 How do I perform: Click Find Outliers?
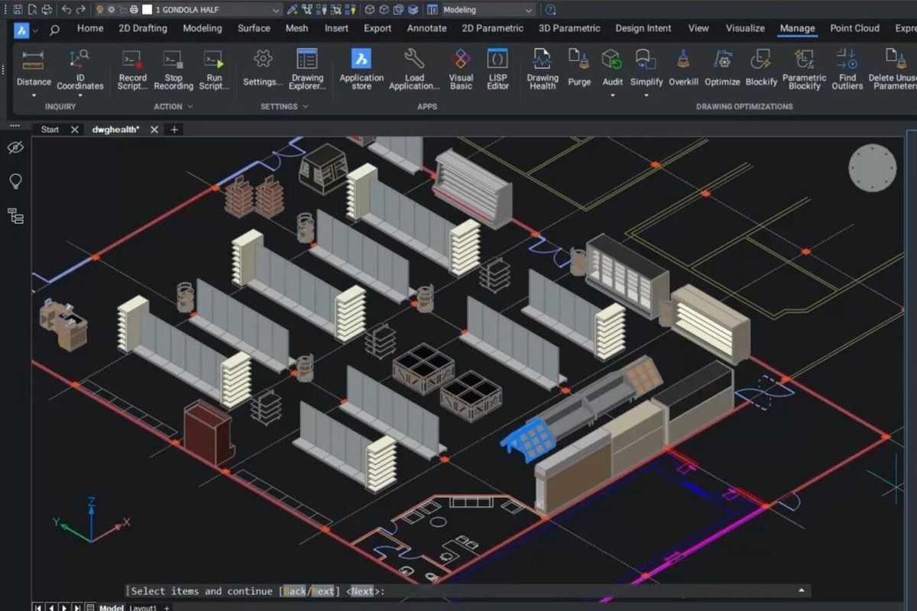click(847, 70)
